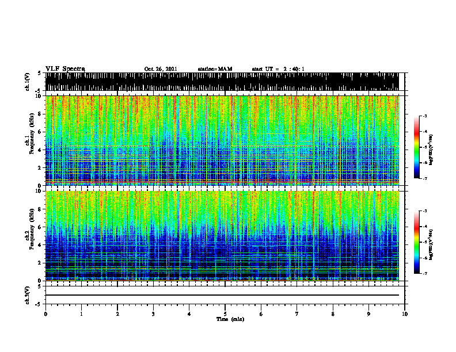The width and height of the screenshot is (456, 352).
Task: Click the ch.2 spectrogram color scale bar
Action: (x=417, y=242)
